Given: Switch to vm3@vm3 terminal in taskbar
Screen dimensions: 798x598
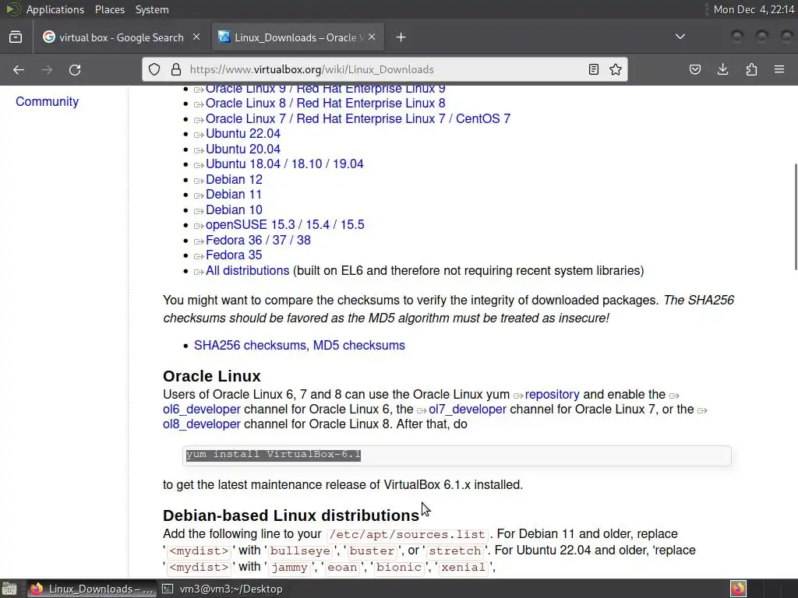Looking at the screenshot, I should [222, 589].
